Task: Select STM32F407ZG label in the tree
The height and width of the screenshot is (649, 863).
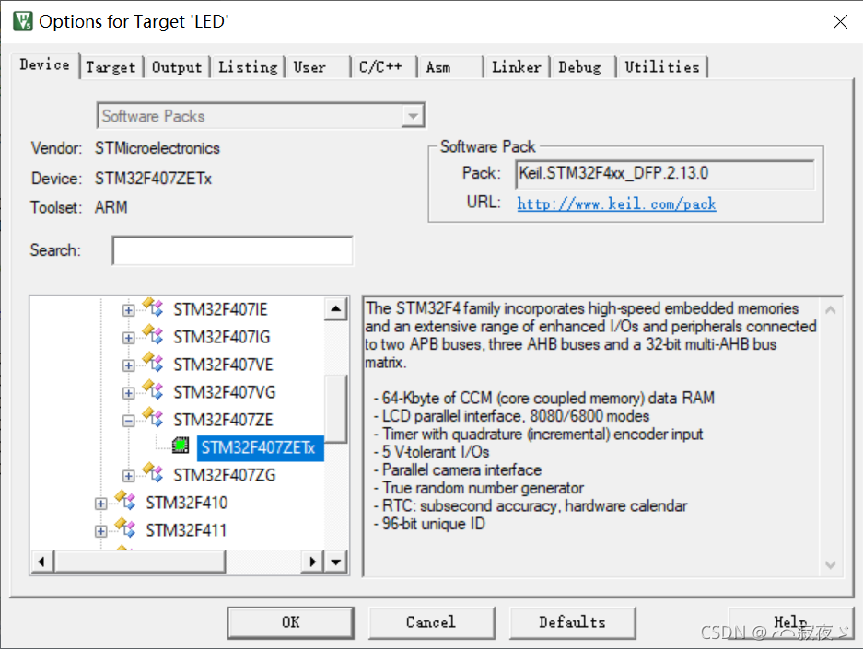Action: [225, 475]
